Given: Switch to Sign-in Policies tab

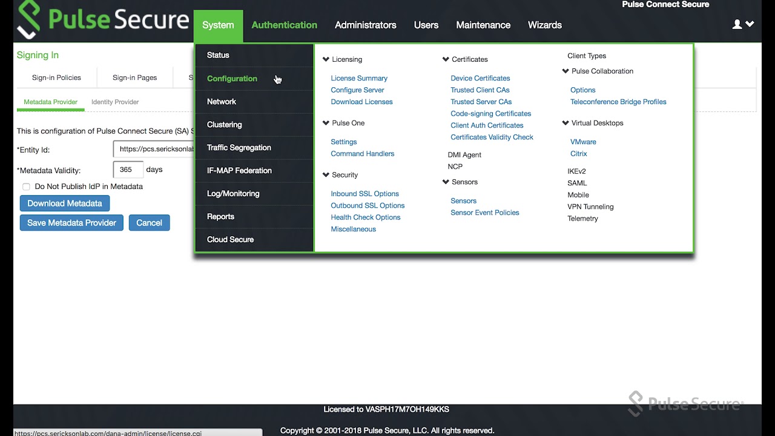Looking at the screenshot, I should tap(56, 78).
